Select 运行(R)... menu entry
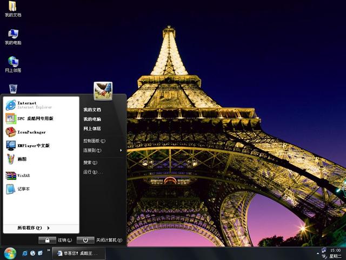The width and height of the screenshot is (346, 260). (x=92, y=172)
